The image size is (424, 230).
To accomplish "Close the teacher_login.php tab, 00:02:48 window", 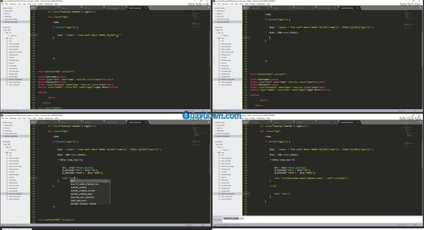I will 146,8.
